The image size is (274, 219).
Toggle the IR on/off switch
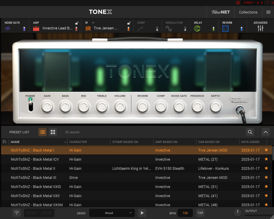(x=129, y=29)
